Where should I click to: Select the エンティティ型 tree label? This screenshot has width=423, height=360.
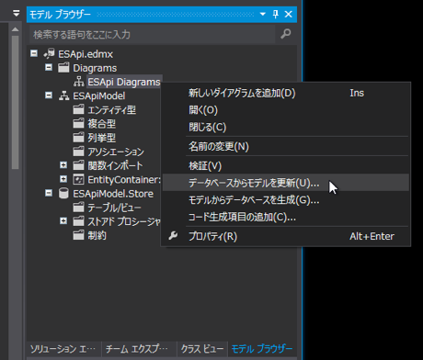(x=112, y=110)
